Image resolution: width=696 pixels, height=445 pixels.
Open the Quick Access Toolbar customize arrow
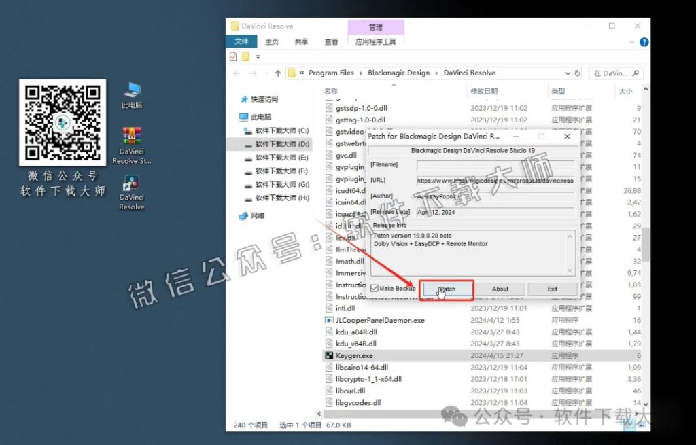click(x=258, y=57)
